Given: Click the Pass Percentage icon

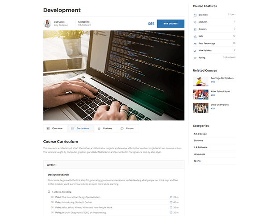Looking at the screenshot, I should [x=195, y=44].
